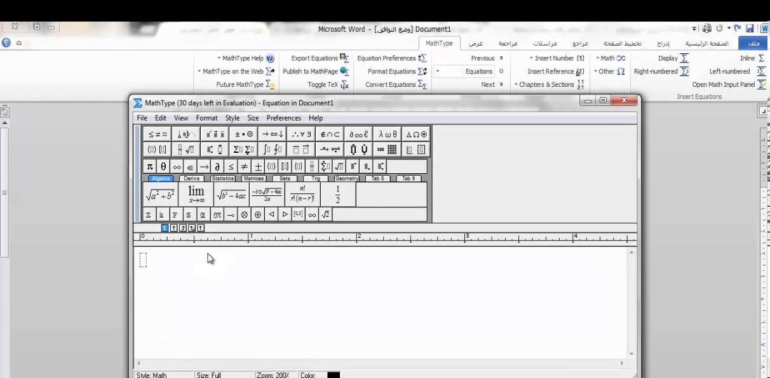
Task: Open the Equations browse combo box
Action: pos(465,72)
